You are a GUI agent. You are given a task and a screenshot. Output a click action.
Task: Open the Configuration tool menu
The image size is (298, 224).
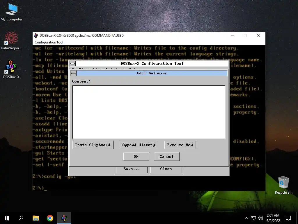coord(49,42)
